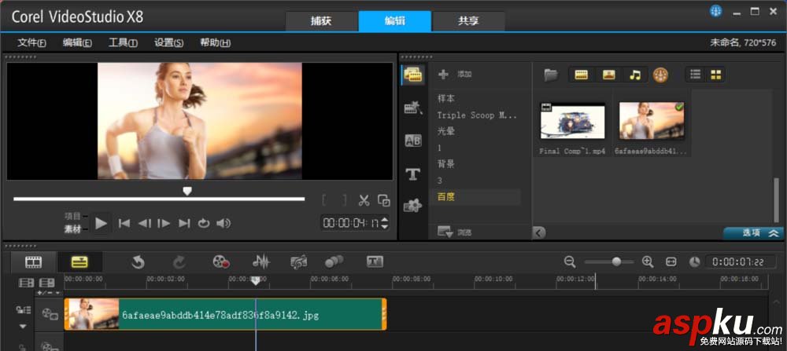Open the Transitions (AB) panel

[413, 141]
